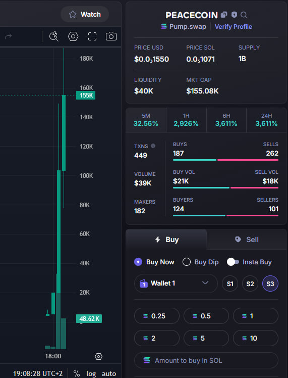
Task: Choose the 0.5 SOL quick buy amount
Action: pos(206,316)
